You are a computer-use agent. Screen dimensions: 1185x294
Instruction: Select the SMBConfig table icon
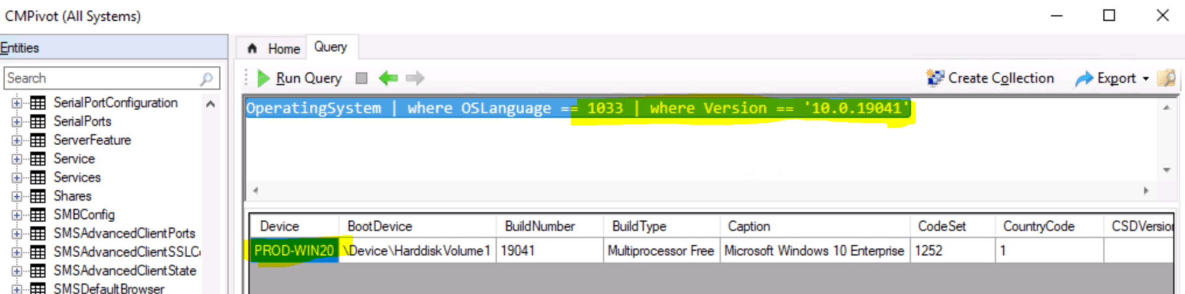[38, 215]
